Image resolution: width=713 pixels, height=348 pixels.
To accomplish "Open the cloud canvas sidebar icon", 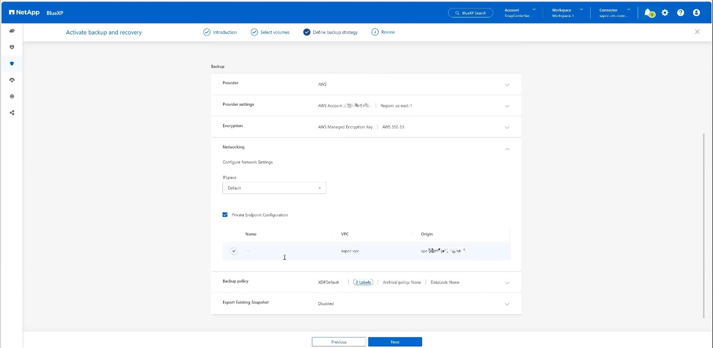I will coord(12,31).
